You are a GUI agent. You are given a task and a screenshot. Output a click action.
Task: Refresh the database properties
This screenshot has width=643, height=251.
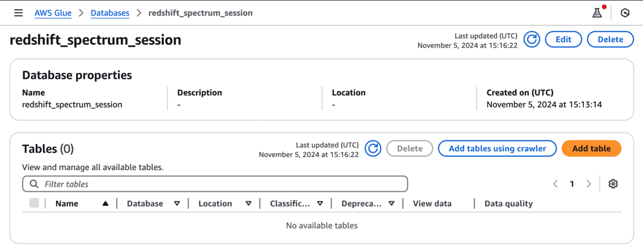532,40
